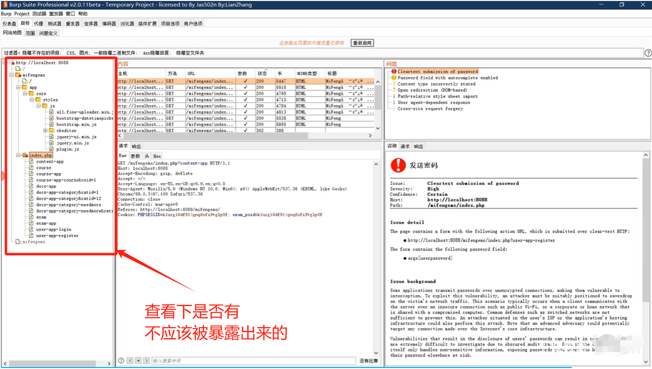
Task: Open the filter help question mark icon
Action: (648, 53)
